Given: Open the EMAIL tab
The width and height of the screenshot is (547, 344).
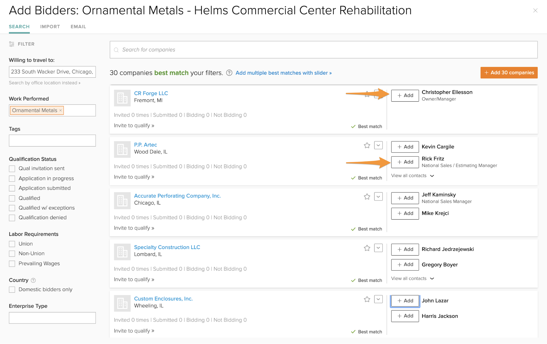Looking at the screenshot, I should [x=78, y=27].
